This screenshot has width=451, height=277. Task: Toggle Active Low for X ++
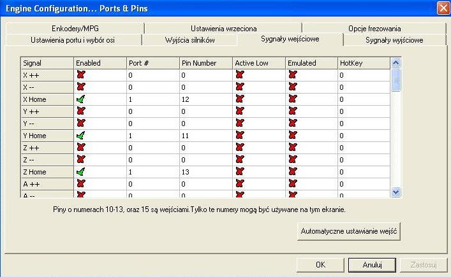click(x=240, y=75)
